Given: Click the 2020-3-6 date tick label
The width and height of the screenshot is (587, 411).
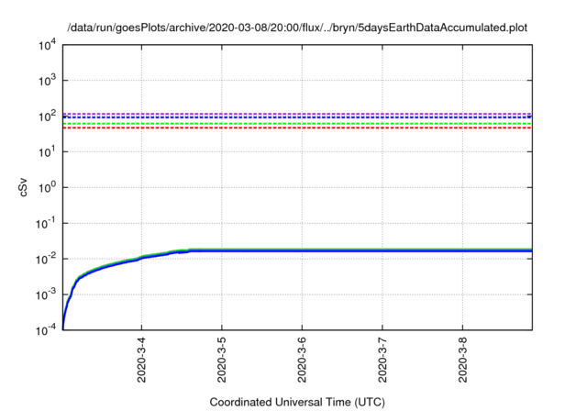Looking at the screenshot, I should [302, 360].
